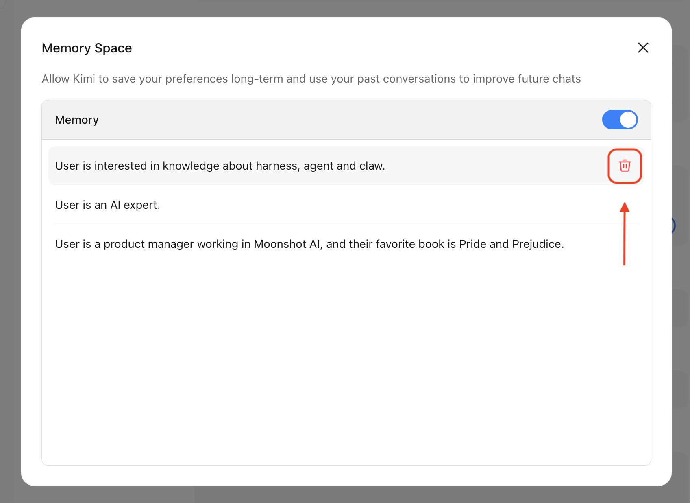Click the gray Memory header bar middle

click(346, 120)
